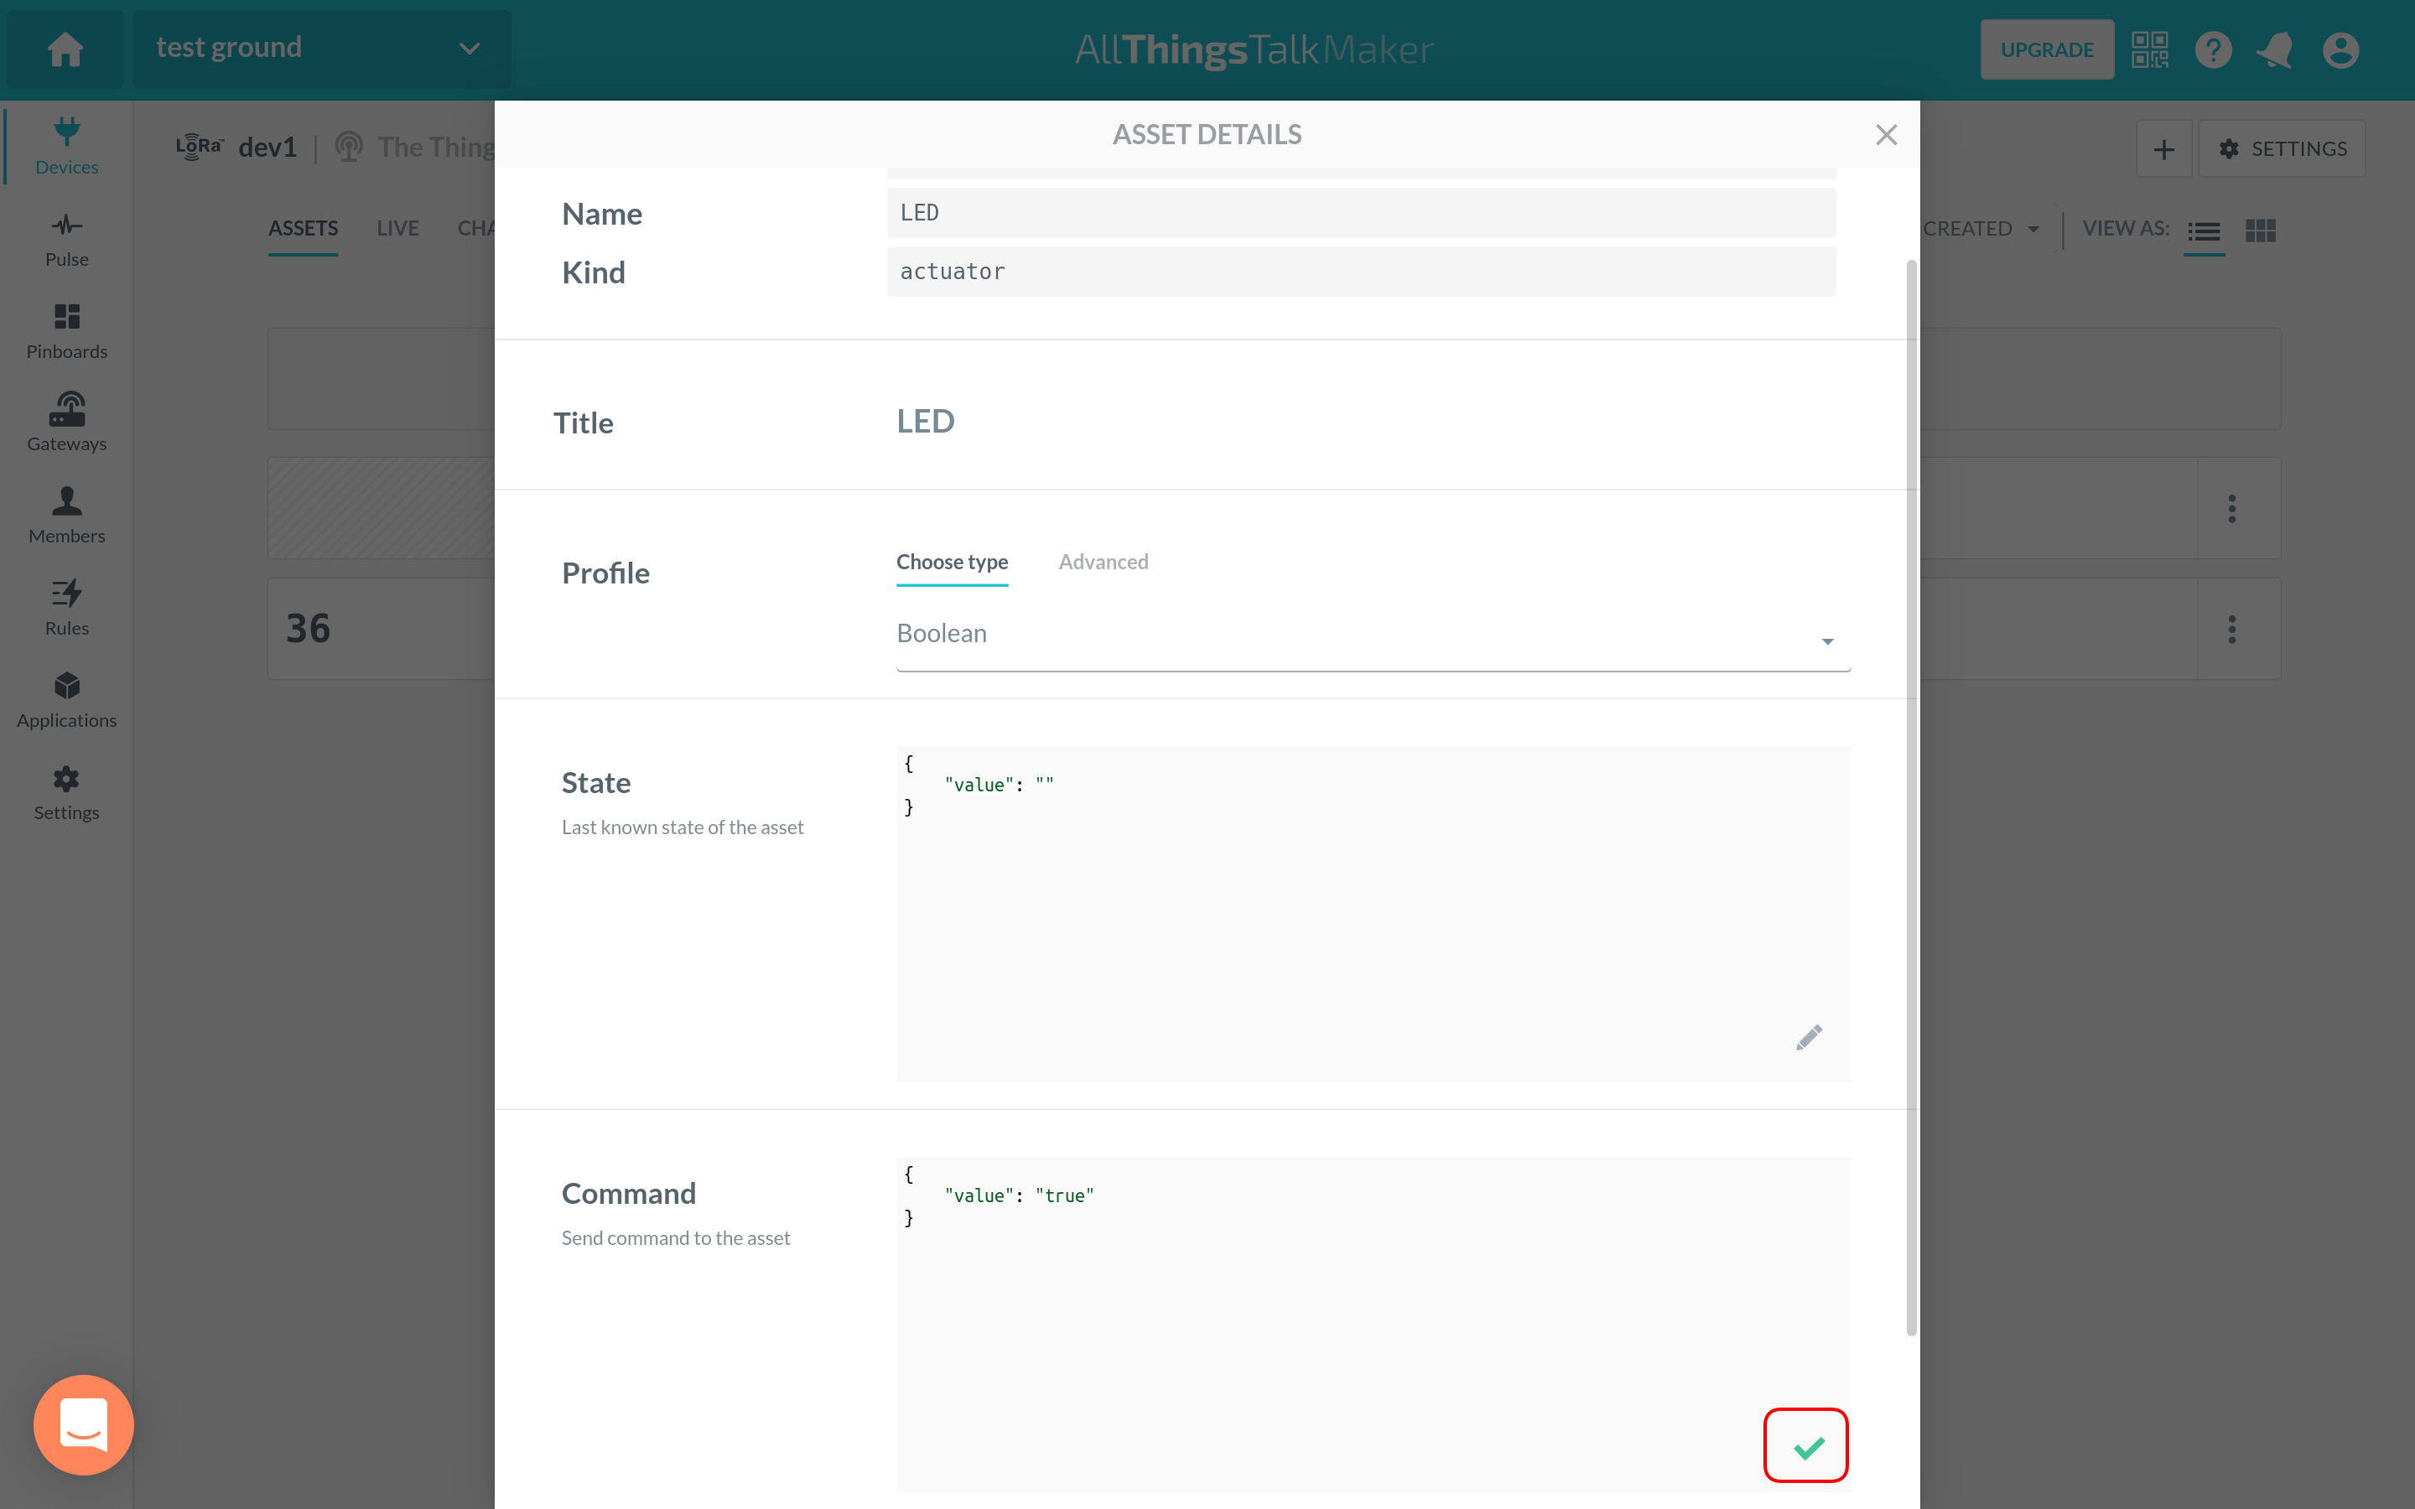Go to home via house icon

click(x=66, y=50)
